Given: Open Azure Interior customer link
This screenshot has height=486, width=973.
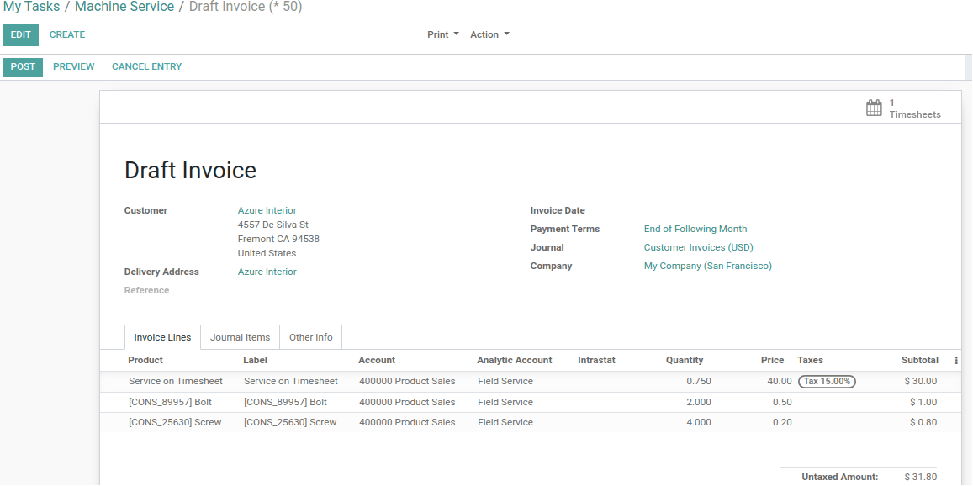Looking at the screenshot, I should (267, 210).
